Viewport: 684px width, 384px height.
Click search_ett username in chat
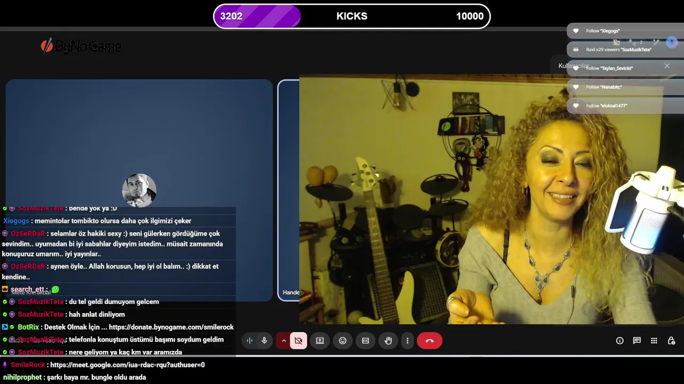[x=27, y=289]
